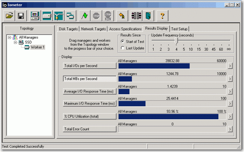Click the 60000 maximum scale value
Image resolution: width=244 pixels, height=152 pixels.
click(221, 61)
